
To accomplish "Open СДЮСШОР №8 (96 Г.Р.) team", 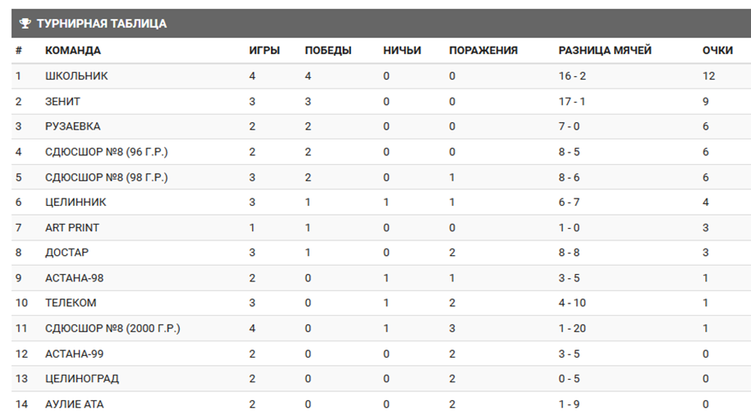I will tap(107, 152).
